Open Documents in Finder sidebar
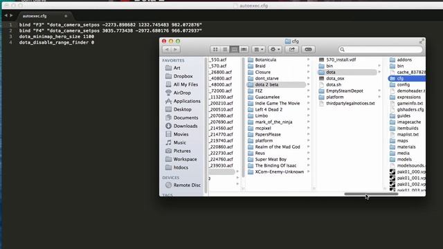Image resolution: width=443 pixels, height=249 pixels. [186, 118]
